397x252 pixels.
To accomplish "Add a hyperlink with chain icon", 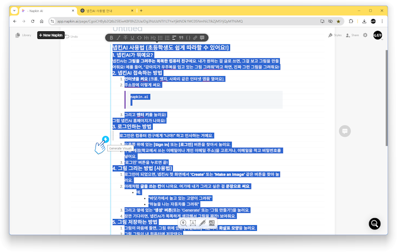I will point(195,38).
